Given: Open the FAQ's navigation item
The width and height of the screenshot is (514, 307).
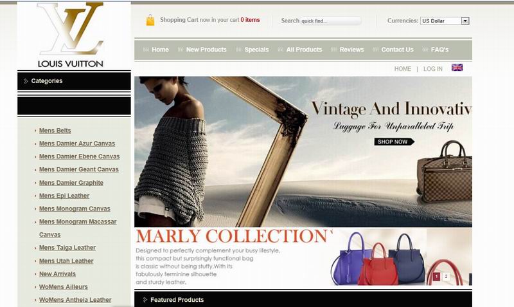Looking at the screenshot, I should [439, 50].
